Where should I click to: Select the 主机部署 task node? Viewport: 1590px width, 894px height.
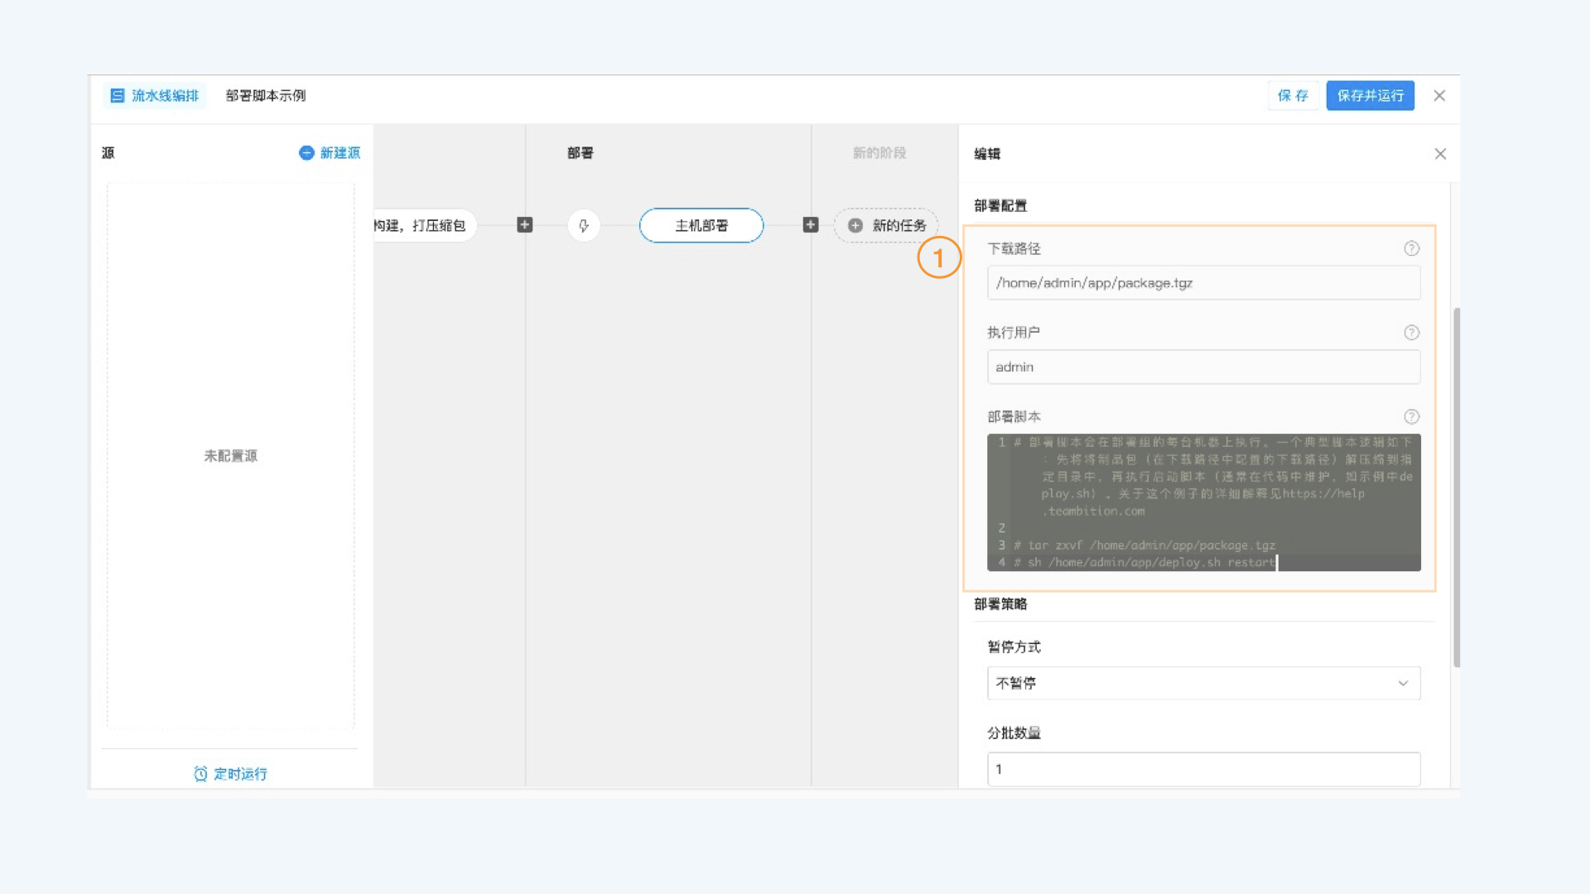click(701, 225)
